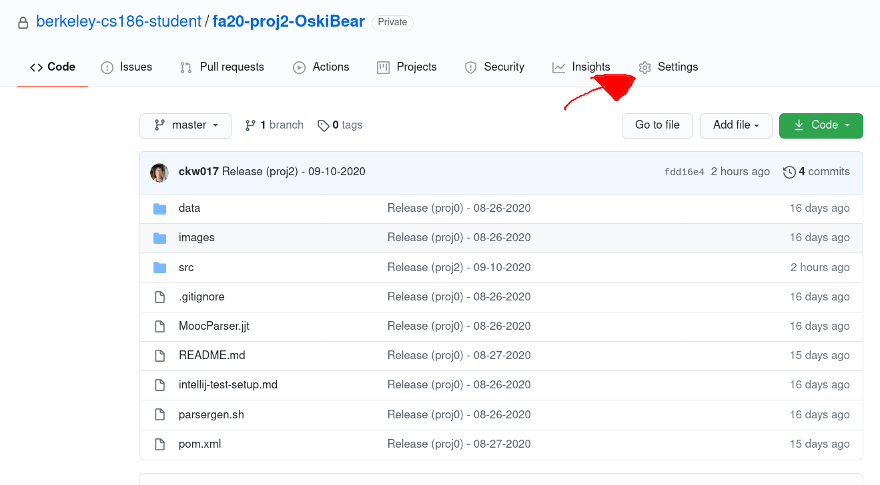Click the src folder icon
This screenshot has width=880, height=485.
[x=159, y=268]
